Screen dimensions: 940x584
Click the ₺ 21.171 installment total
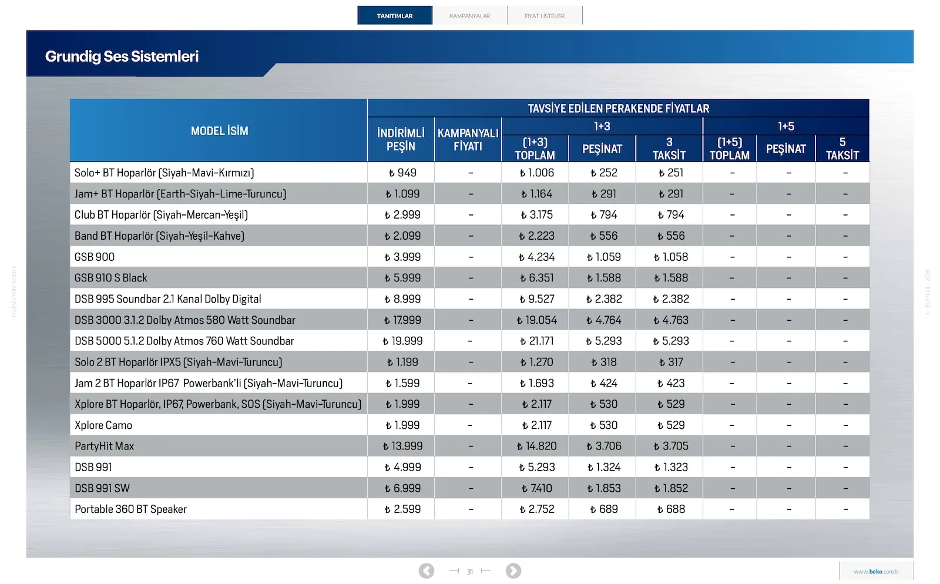pos(536,341)
